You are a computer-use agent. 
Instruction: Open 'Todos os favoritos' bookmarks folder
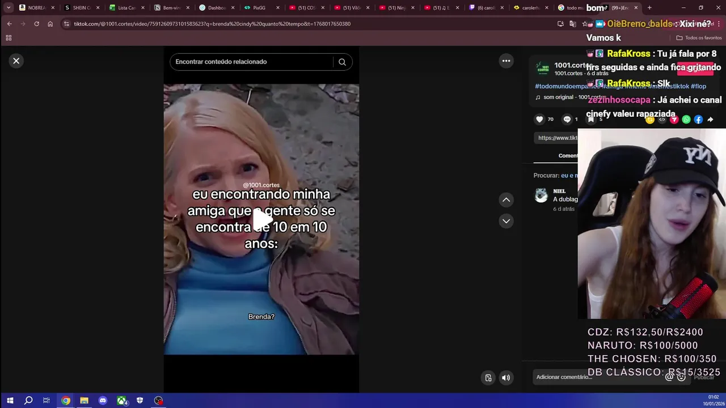(699, 38)
